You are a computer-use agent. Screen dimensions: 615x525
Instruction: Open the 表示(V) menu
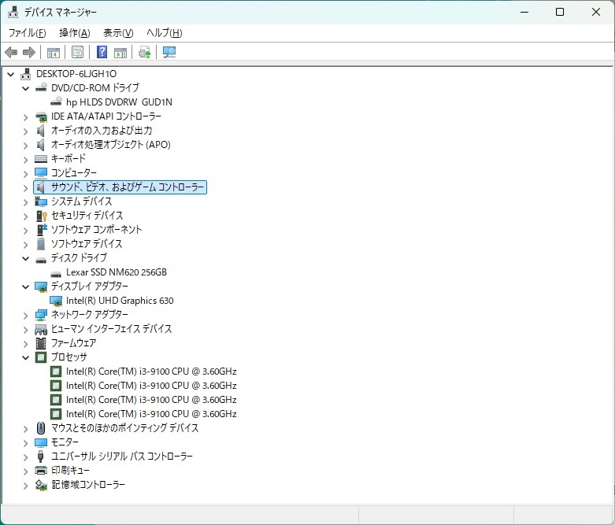pyautogui.click(x=118, y=33)
